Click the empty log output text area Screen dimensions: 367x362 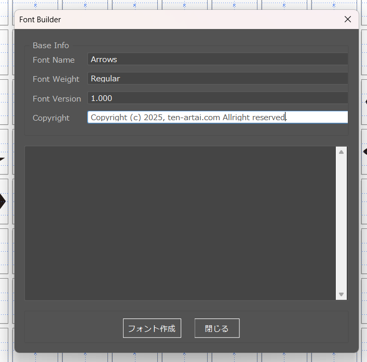180,223
